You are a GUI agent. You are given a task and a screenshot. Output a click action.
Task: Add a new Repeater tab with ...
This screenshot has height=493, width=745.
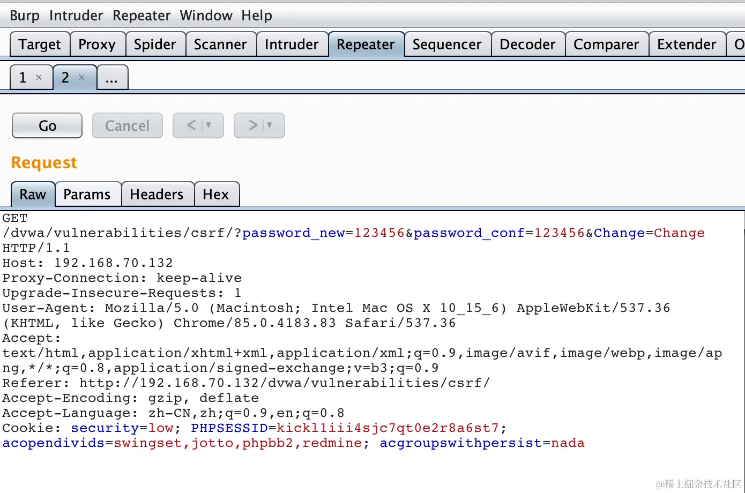click(111, 77)
